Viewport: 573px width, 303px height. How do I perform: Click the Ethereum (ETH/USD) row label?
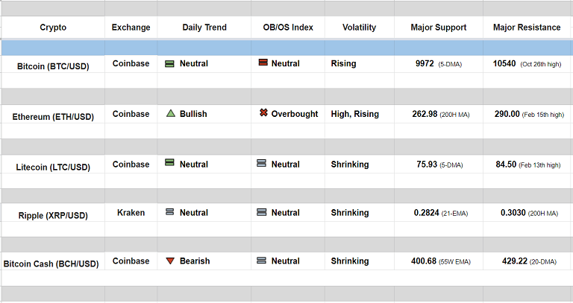[x=53, y=116]
